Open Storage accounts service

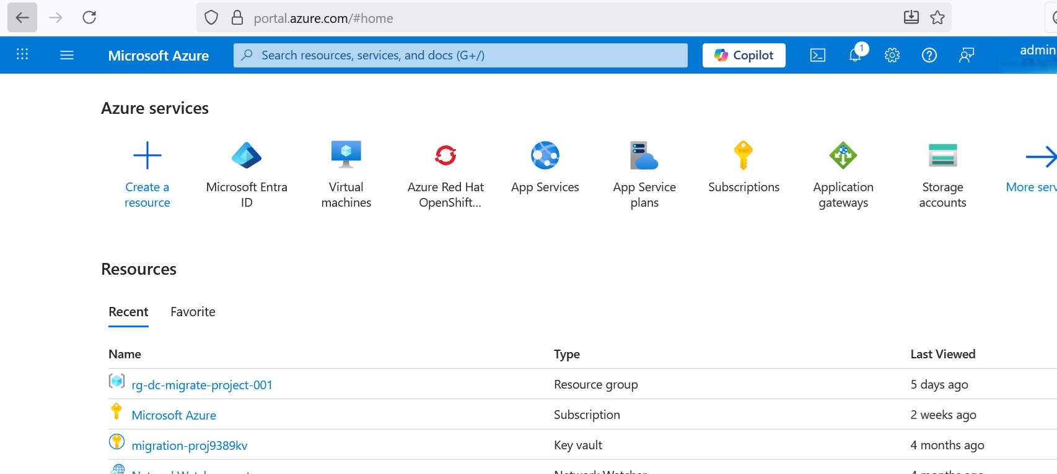942,155
